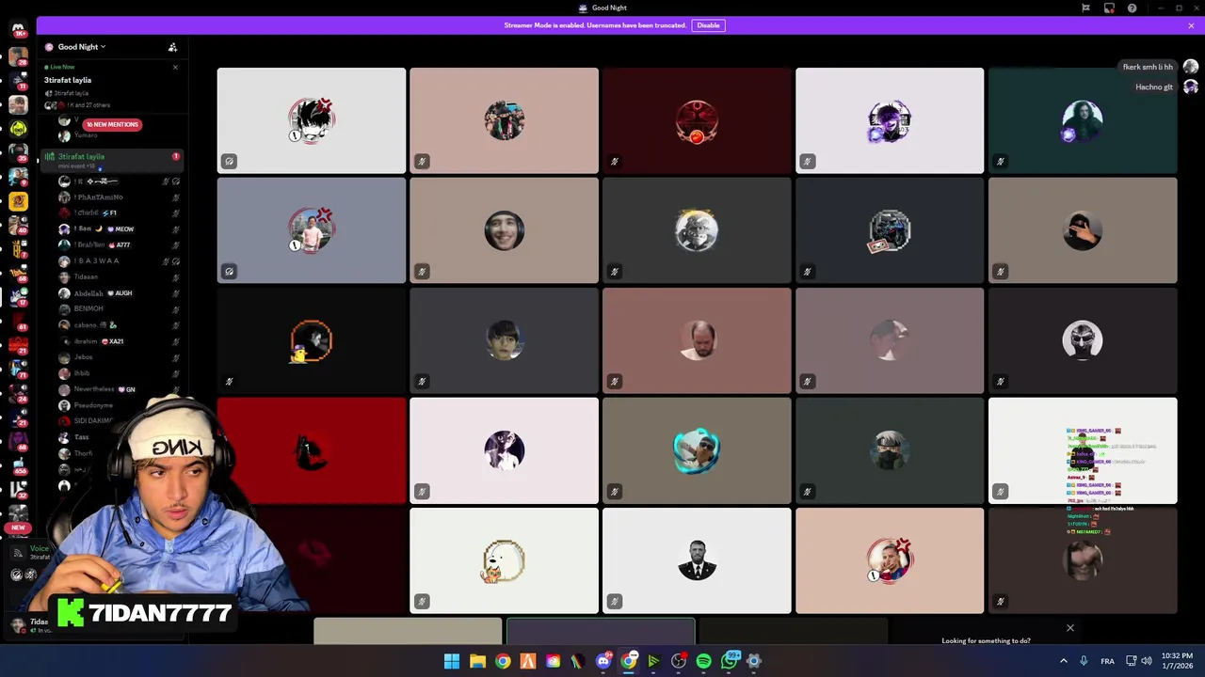Open the tile with bald bearded man avatar
1205x677 pixels.
[697, 340]
